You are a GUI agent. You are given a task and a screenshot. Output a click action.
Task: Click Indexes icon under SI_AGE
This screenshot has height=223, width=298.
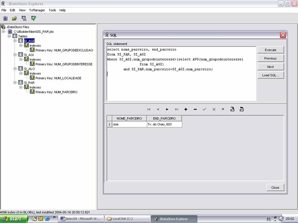26,45
